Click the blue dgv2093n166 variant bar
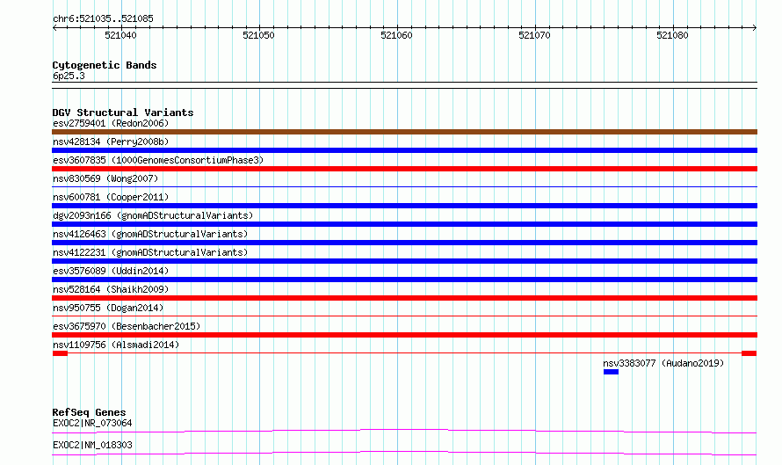 [x=404, y=224]
